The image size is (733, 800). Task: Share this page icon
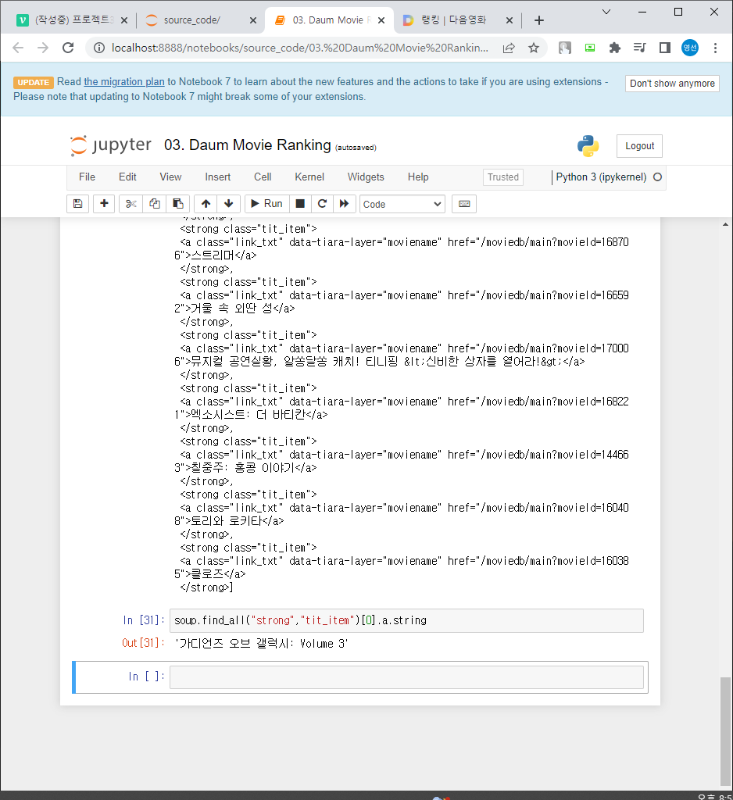509,48
